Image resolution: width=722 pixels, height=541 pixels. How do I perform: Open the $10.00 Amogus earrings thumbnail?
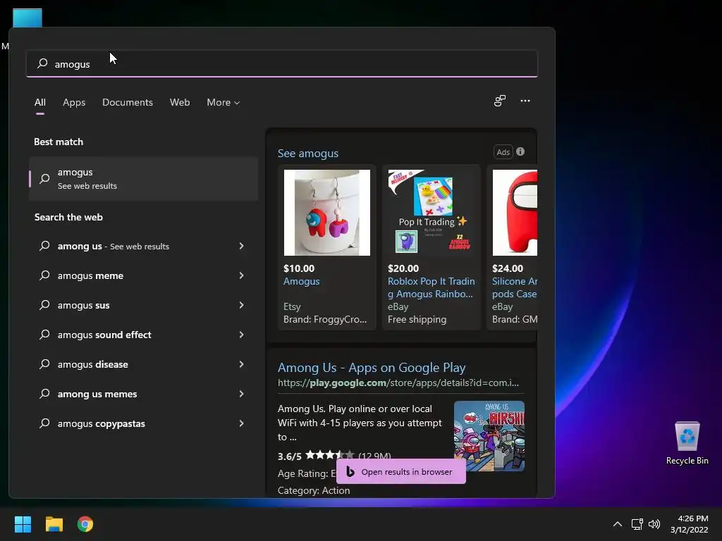(x=327, y=213)
